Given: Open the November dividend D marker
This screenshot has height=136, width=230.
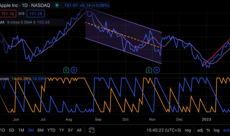Looking at the screenshot, I should click(157, 70).
